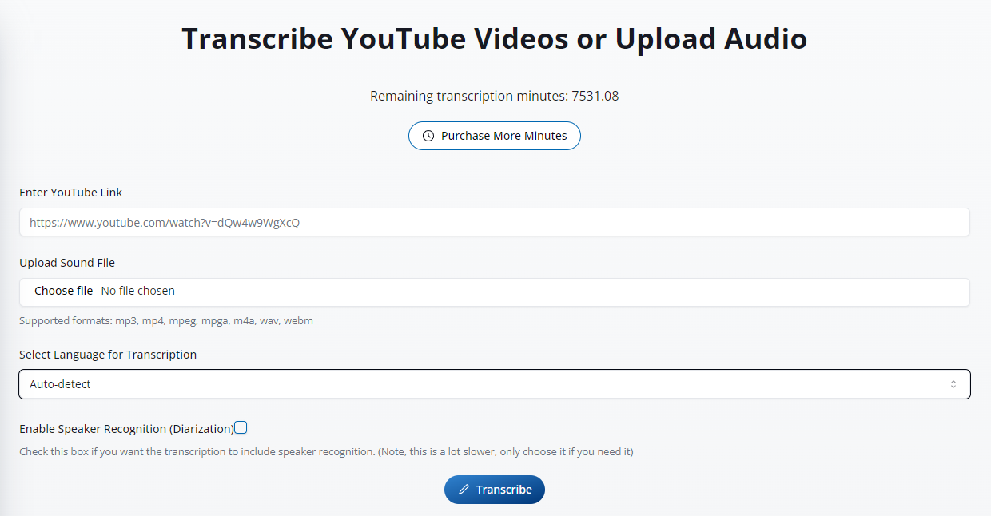The width and height of the screenshot is (991, 516).
Task: Click the supported formats helper text
Action: [x=166, y=321]
